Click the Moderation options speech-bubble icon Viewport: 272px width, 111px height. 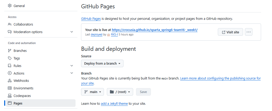point(10,32)
